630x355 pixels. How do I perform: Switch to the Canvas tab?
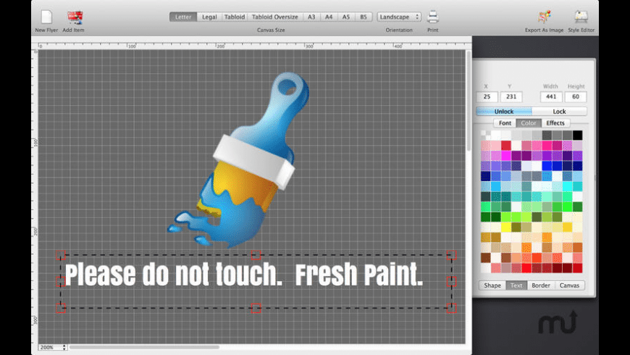pyautogui.click(x=569, y=285)
